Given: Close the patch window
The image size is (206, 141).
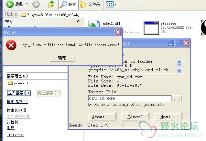Looking at the screenshot, I should (x=186, y=43).
